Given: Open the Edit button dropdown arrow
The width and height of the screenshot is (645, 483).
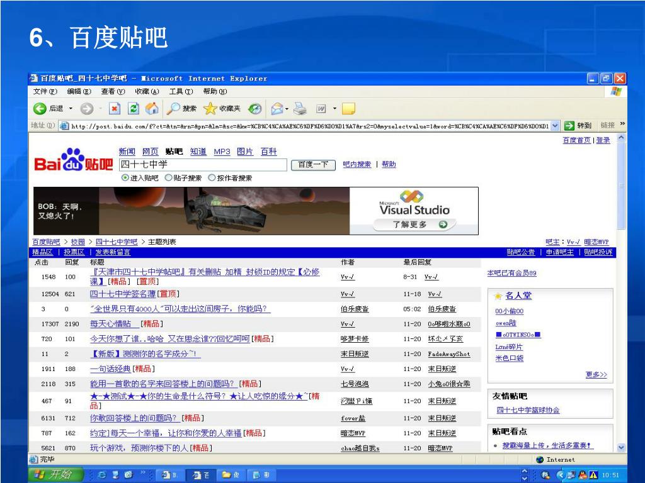Looking at the screenshot, I should (334, 109).
